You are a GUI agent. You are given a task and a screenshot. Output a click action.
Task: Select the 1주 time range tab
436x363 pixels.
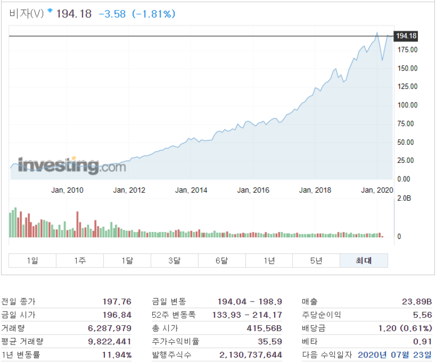click(80, 260)
